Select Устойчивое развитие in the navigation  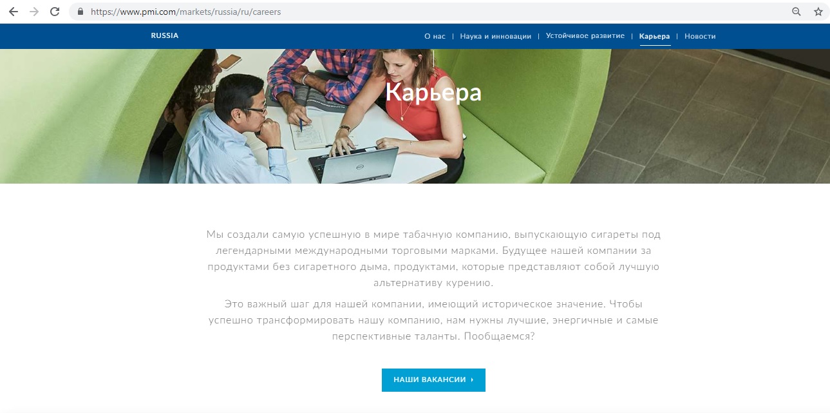[585, 36]
